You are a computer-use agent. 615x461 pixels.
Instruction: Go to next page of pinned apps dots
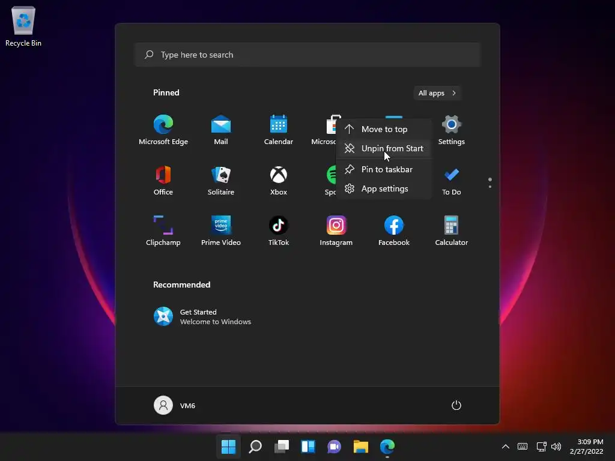[490, 187]
